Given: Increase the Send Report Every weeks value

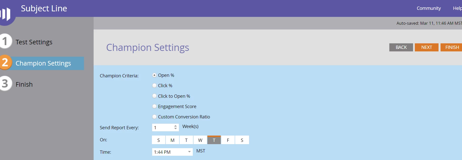Looking at the screenshot, I should pos(176,126).
